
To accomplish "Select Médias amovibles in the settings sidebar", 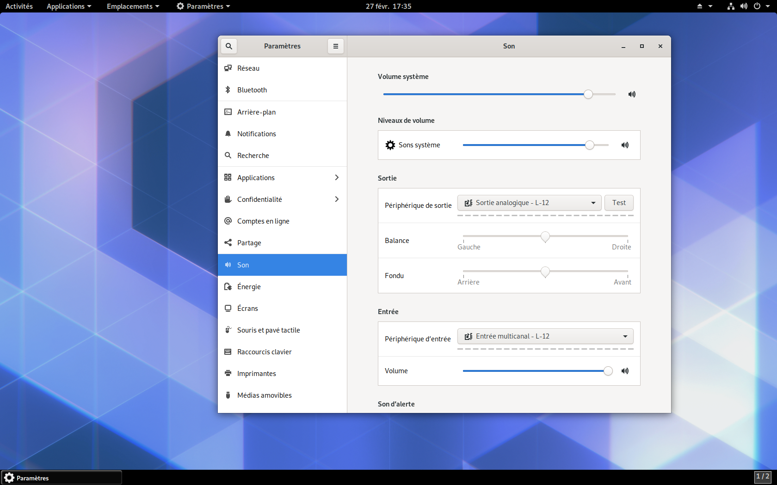I will 282,395.
